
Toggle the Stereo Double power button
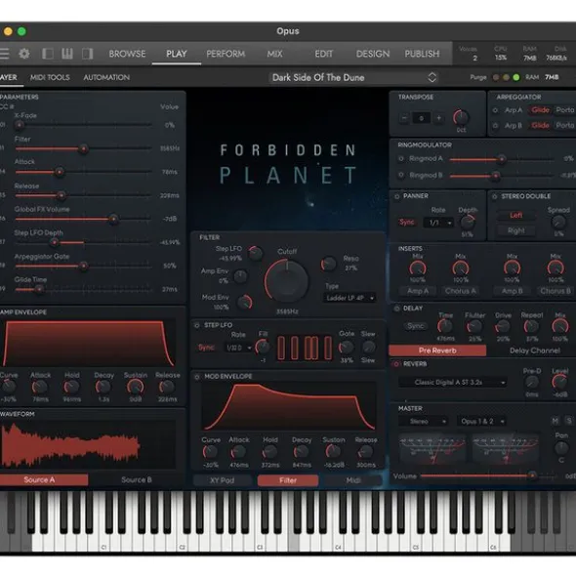495,196
